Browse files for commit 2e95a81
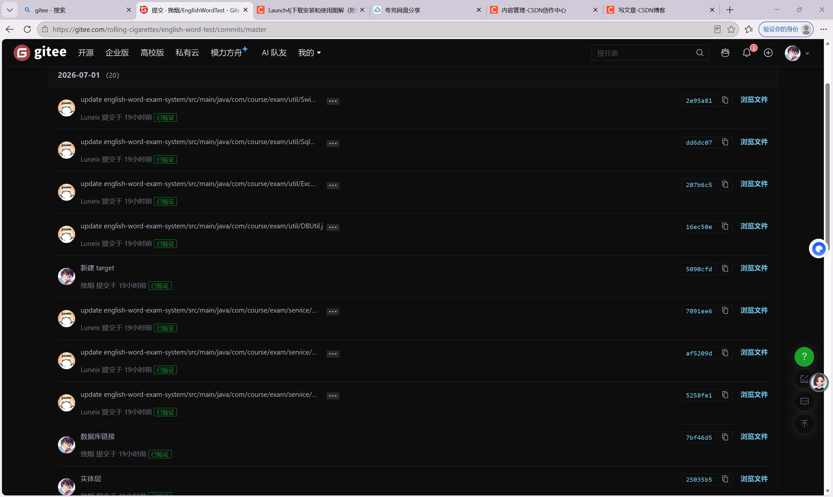The height and width of the screenshot is (497, 833). [754, 100]
